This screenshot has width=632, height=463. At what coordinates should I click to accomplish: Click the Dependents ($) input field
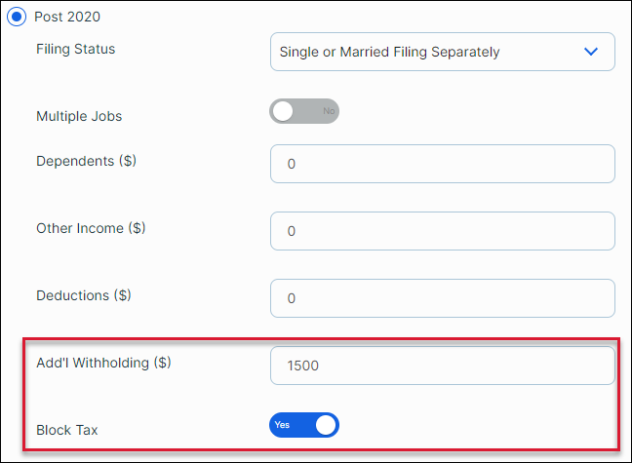[442, 164]
